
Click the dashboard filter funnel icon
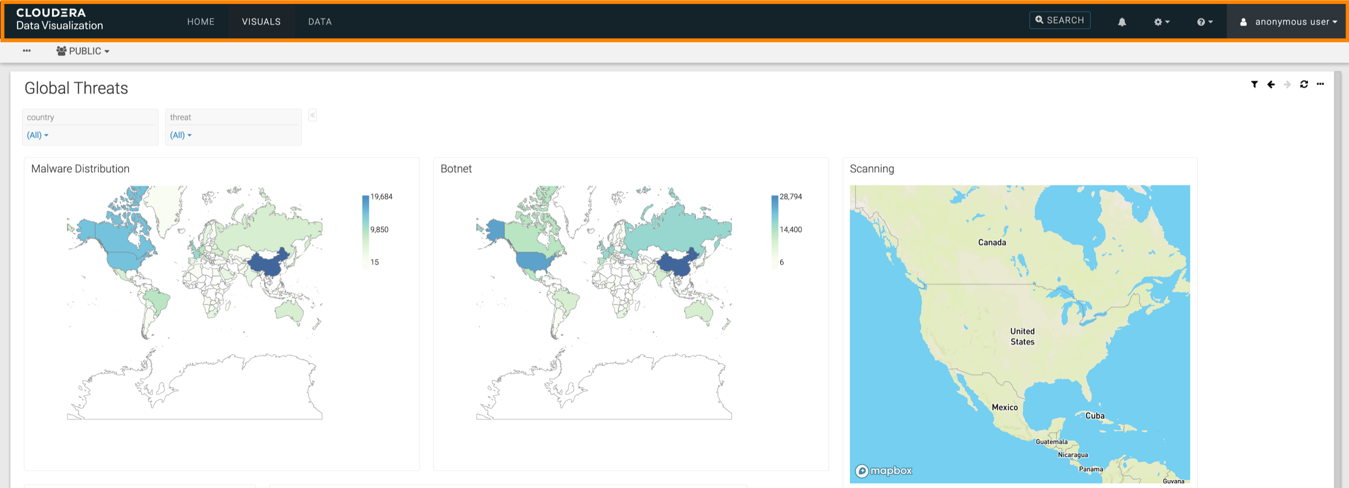coord(1254,84)
